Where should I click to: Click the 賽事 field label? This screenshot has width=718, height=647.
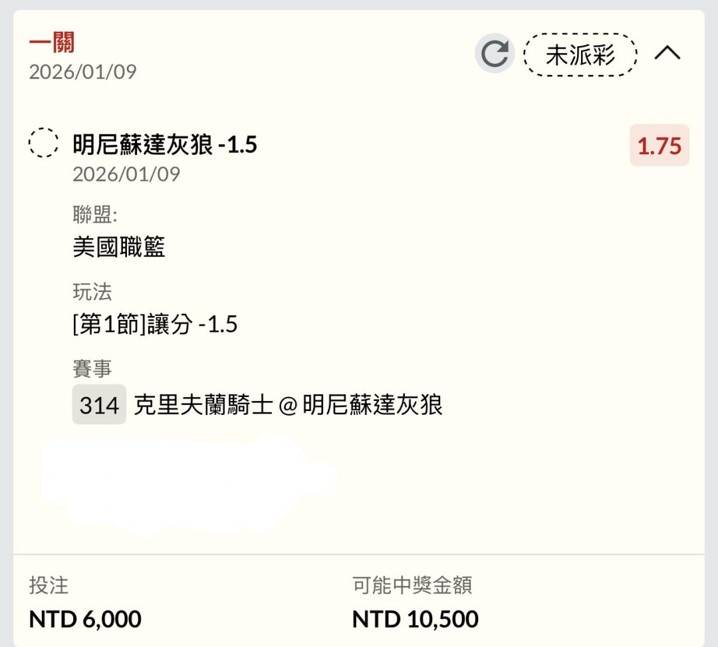(x=92, y=369)
